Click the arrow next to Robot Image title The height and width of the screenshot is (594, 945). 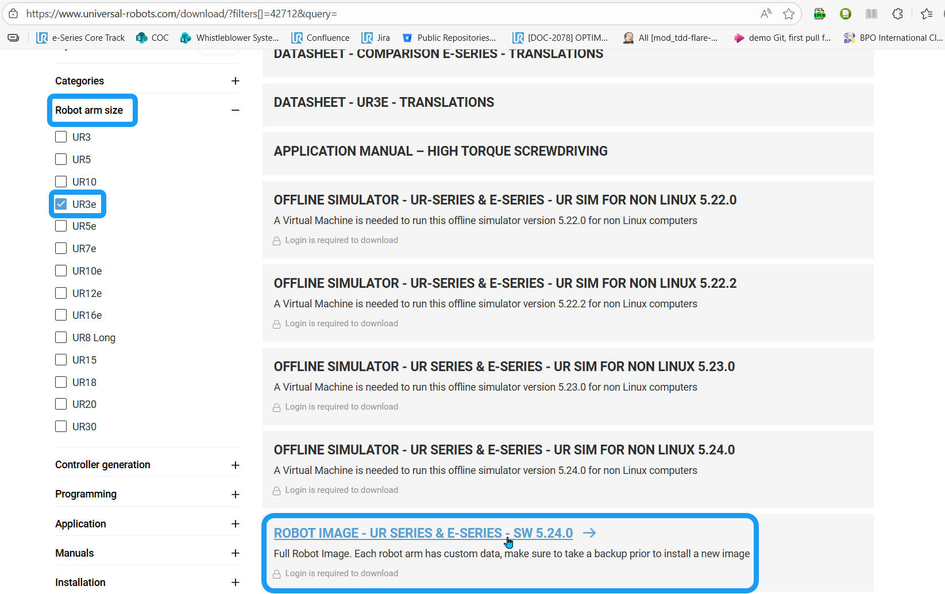coord(589,533)
